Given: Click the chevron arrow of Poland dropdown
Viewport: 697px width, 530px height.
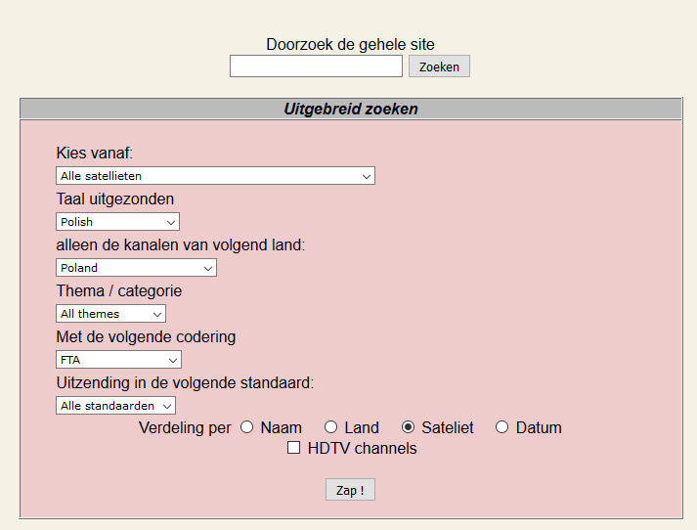Looking at the screenshot, I should 208,269.
